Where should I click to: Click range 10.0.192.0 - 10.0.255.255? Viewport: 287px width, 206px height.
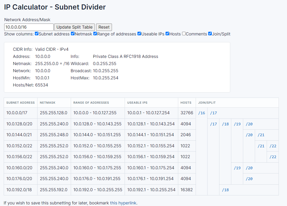98,190
